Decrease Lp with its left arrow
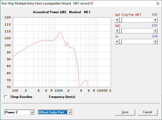This screenshot has height=120, width=162. (117, 42)
